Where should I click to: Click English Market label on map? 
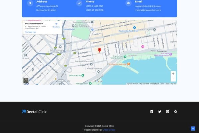tap(69, 29)
